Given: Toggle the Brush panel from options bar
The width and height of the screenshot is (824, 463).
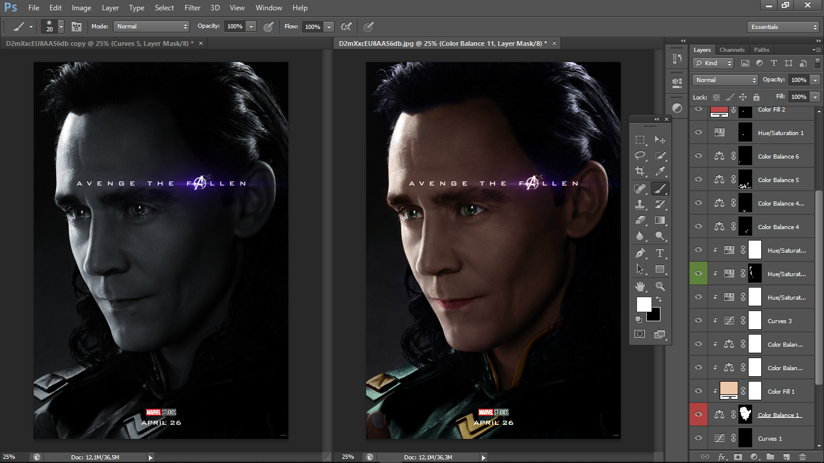Looking at the screenshot, I should (77, 27).
